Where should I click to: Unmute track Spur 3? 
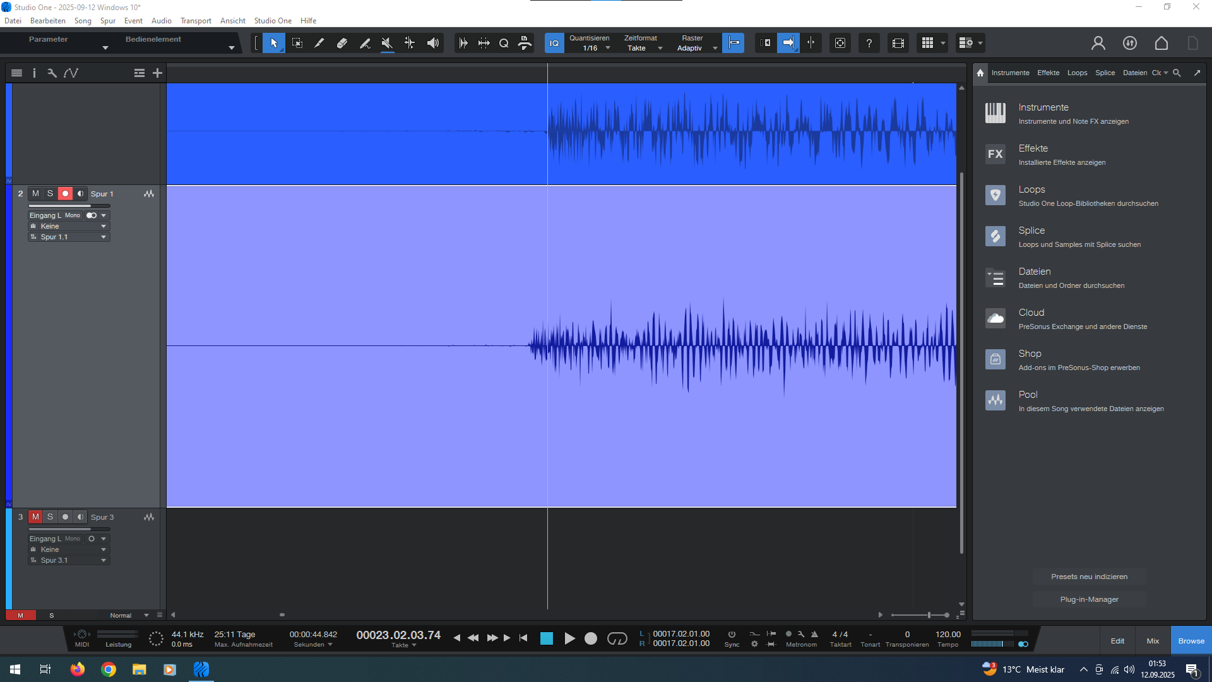[35, 517]
